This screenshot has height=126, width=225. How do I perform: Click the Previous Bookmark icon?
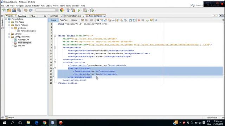coord(118,20)
